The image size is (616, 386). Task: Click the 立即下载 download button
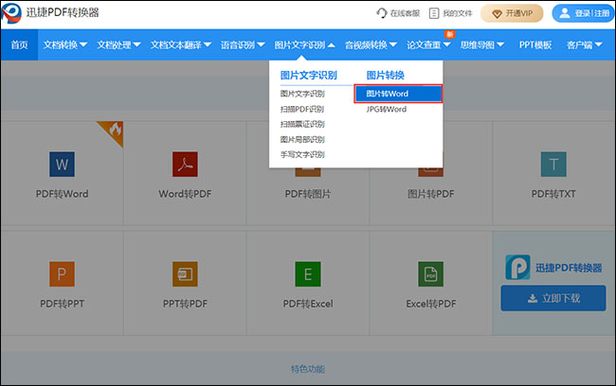553,298
